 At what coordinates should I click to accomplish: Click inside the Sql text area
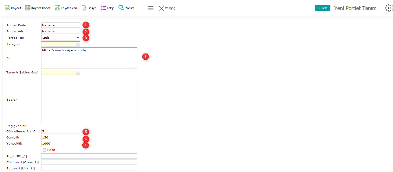89,58
